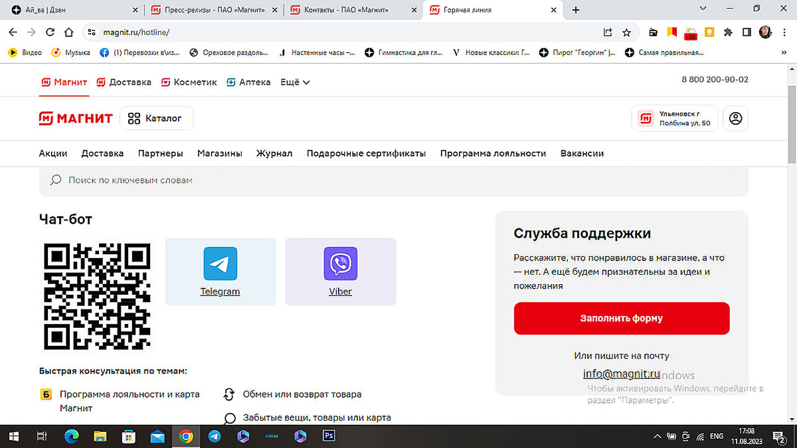Switch to Аптека service tab
This screenshot has width=797, height=448.
point(248,82)
